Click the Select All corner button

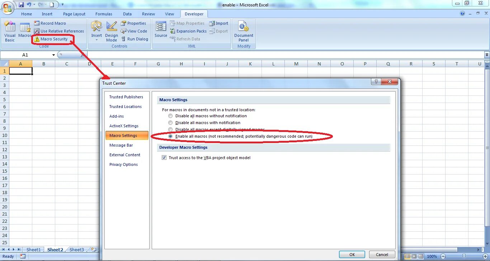4,64
